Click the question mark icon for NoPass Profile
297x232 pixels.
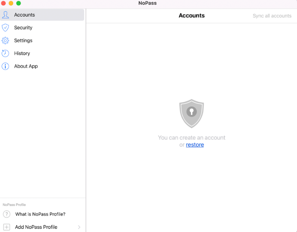coord(6,214)
